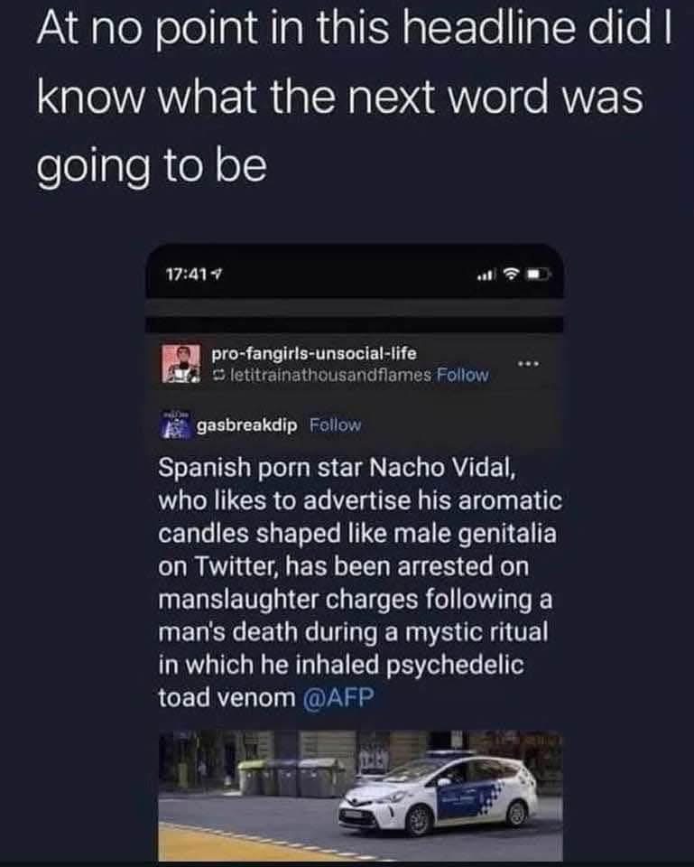Viewport: 694px width, 867px height.
Task: Click the reblog icon beside letitrainathousandflames
Action: click(216, 374)
